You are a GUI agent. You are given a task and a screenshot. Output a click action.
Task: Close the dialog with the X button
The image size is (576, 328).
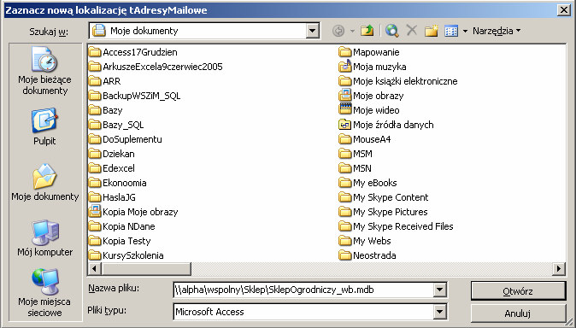pos(563,10)
